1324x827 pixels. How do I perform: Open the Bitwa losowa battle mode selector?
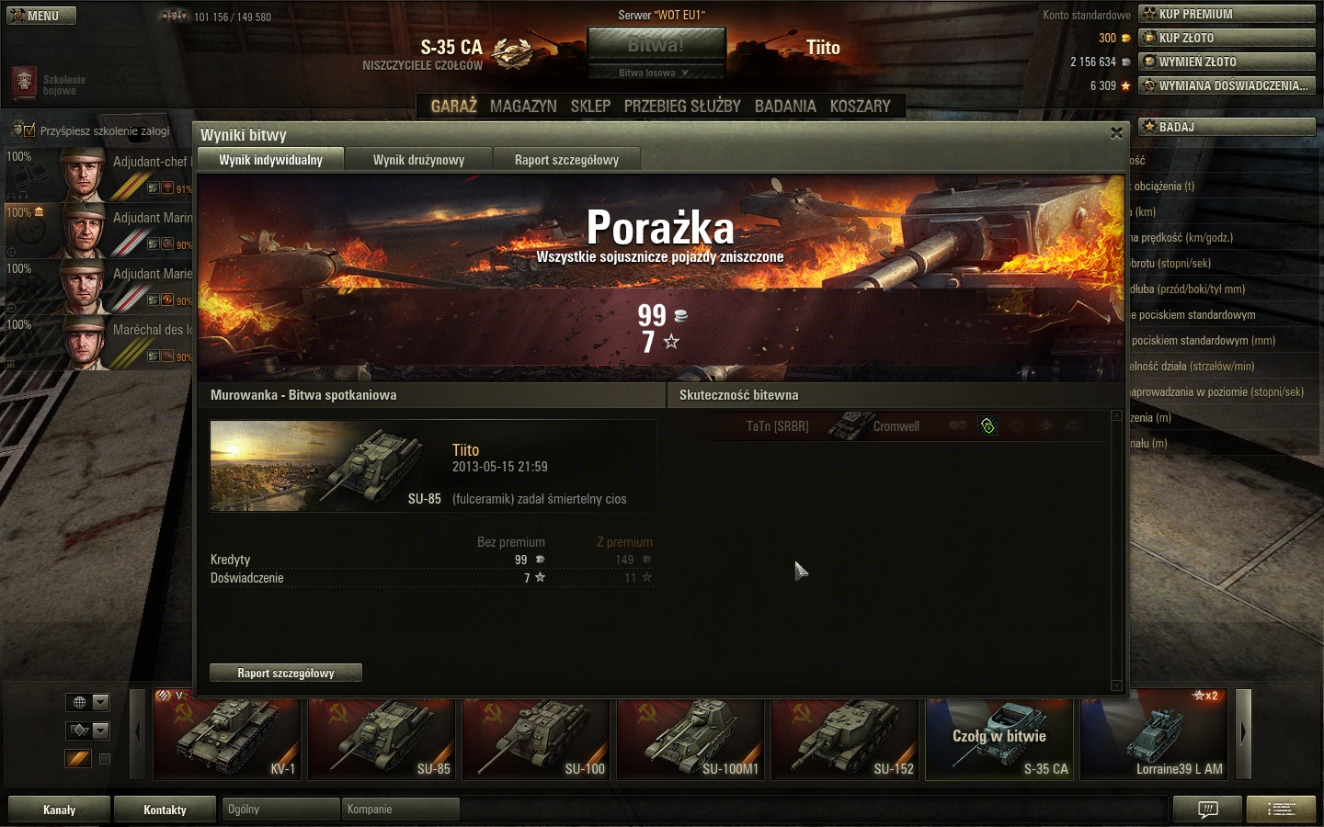(656, 73)
